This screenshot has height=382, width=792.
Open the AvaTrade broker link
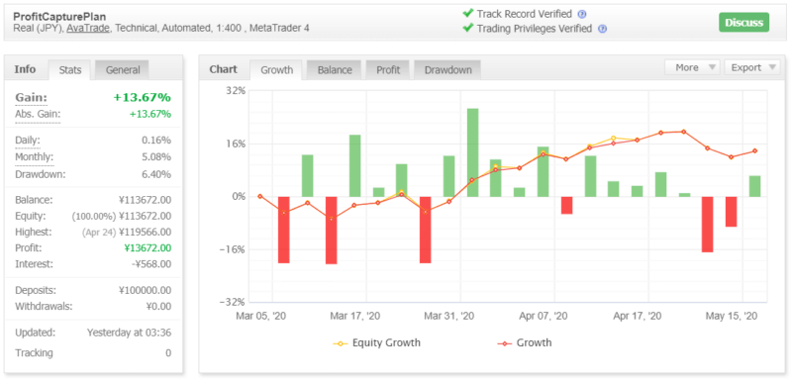(88, 29)
